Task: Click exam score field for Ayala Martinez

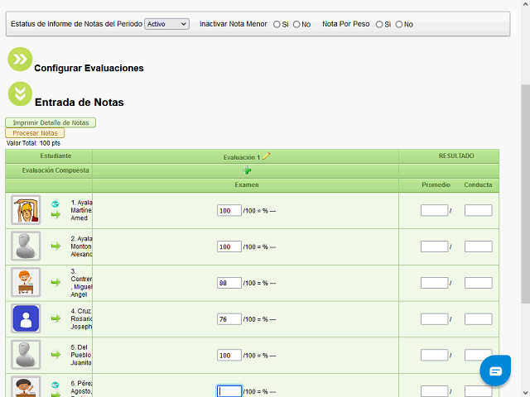Action: pyautogui.click(x=229, y=210)
